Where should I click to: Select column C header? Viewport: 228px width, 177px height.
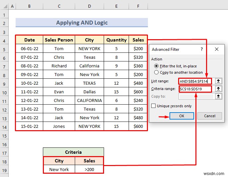pos(59,6)
